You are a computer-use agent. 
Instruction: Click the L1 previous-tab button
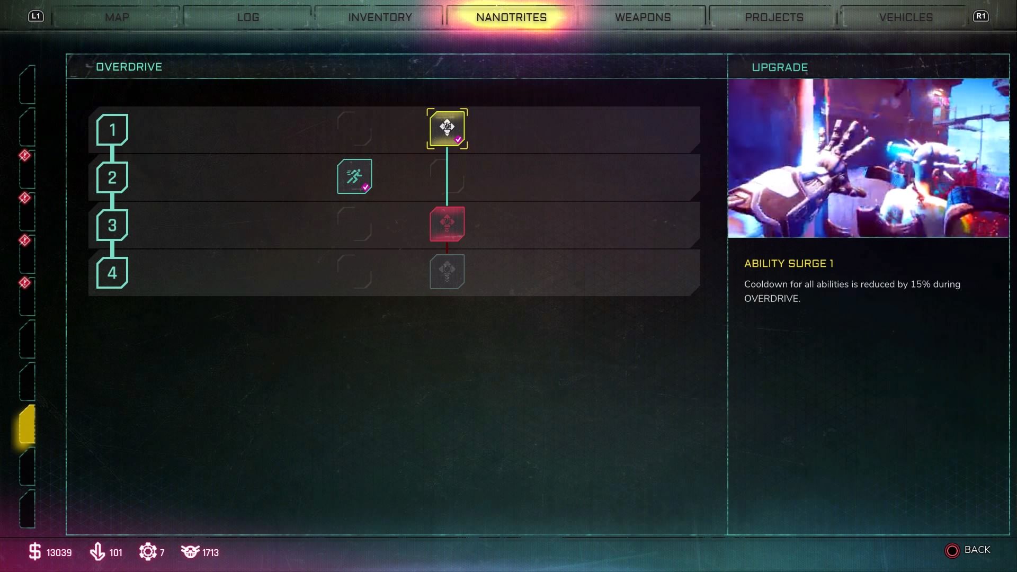35,16
